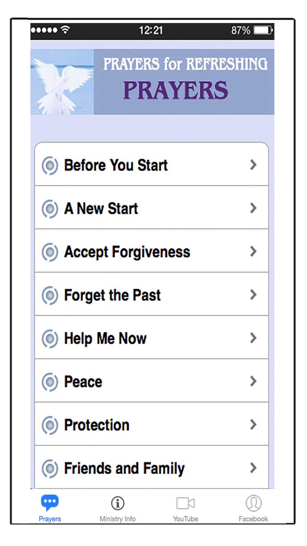Open the Prayers tab speech bubble icon

50,502
